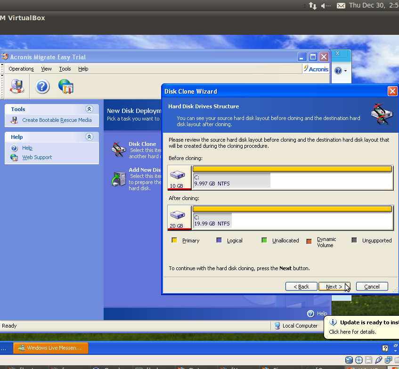
Task: Click the Disk Clone task icon
Action: [119, 149]
